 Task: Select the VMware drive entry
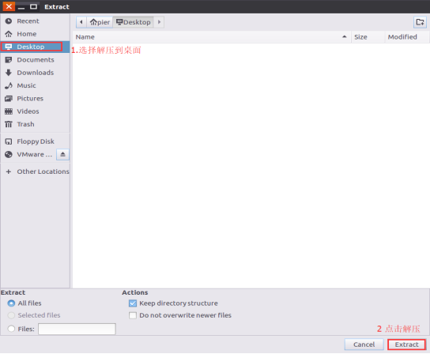point(28,154)
